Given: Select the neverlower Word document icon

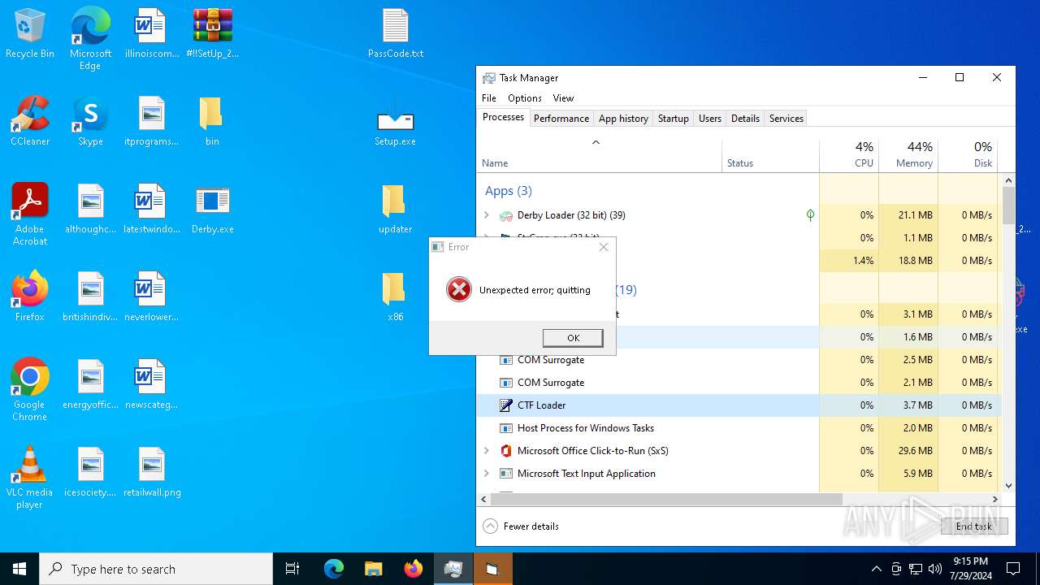Looking at the screenshot, I should click(x=151, y=297).
